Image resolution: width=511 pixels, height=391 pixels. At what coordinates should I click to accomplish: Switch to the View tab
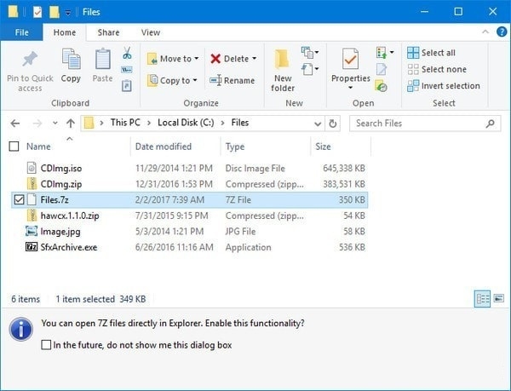pos(151,32)
